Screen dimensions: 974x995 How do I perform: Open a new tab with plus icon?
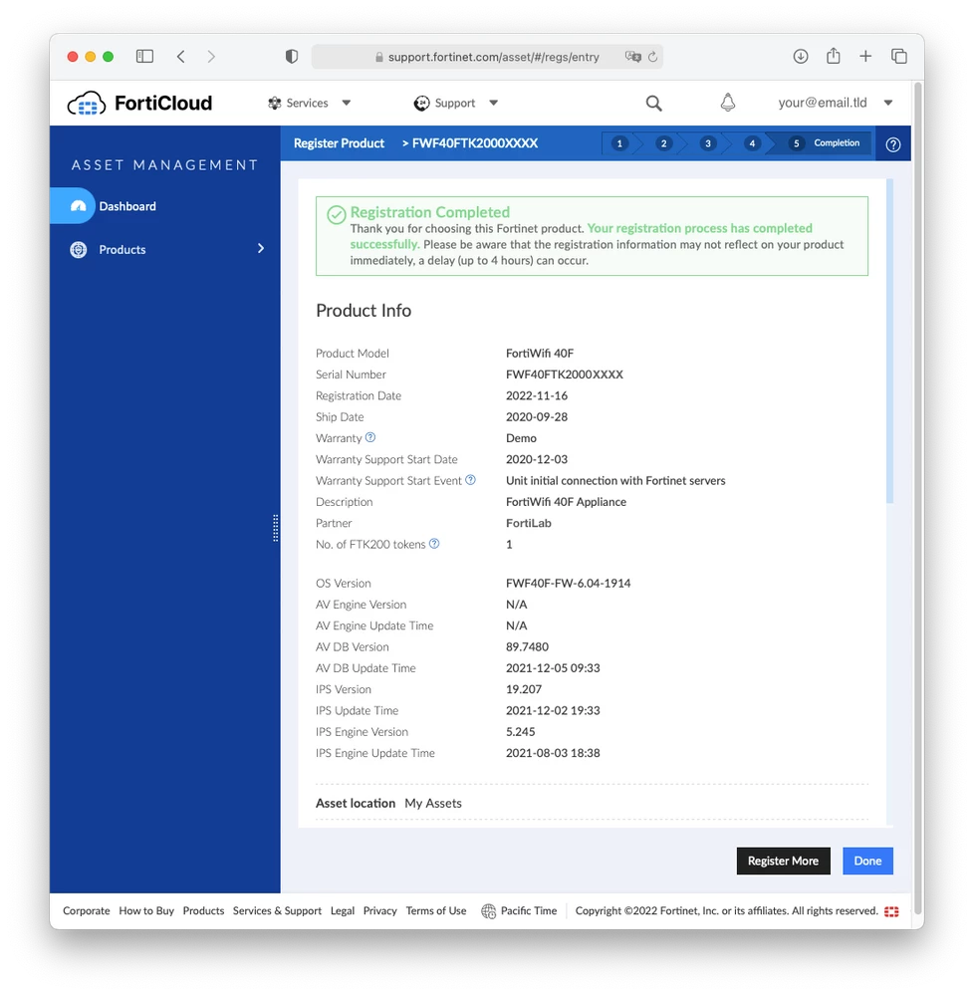865,57
